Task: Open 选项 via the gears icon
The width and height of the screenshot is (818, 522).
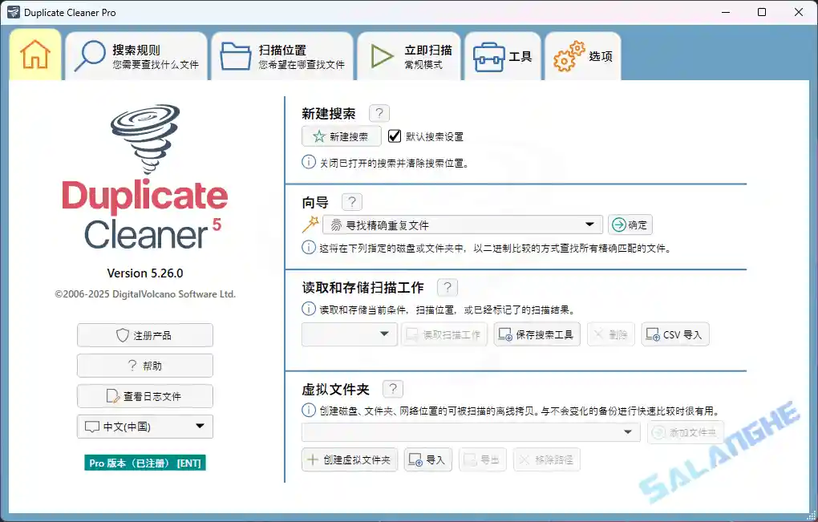Action: click(568, 54)
